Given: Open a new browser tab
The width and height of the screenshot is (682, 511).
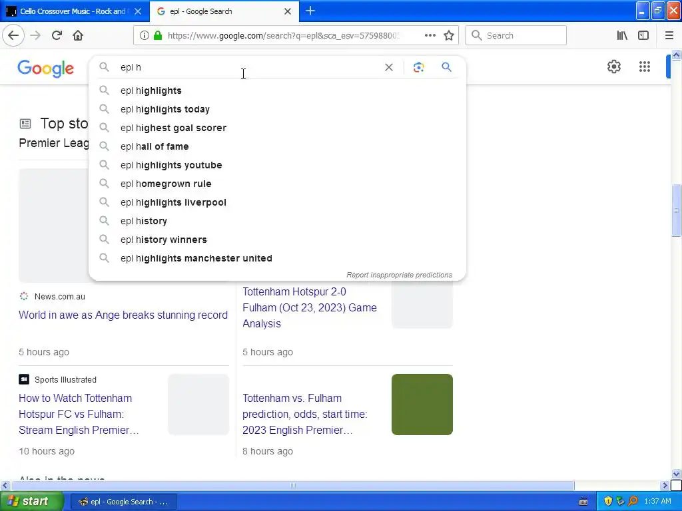Looking at the screenshot, I should tap(310, 11).
